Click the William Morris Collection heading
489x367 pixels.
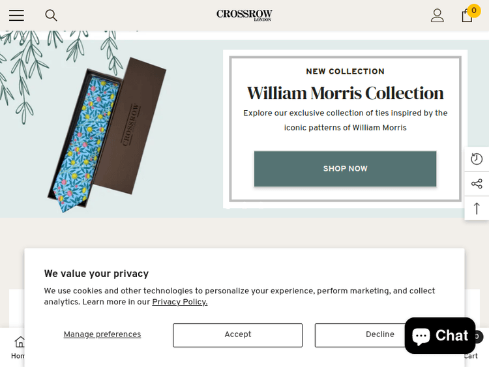click(x=345, y=93)
